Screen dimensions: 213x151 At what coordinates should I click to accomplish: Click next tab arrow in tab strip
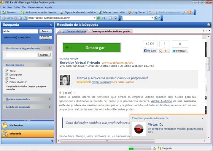(206, 31)
